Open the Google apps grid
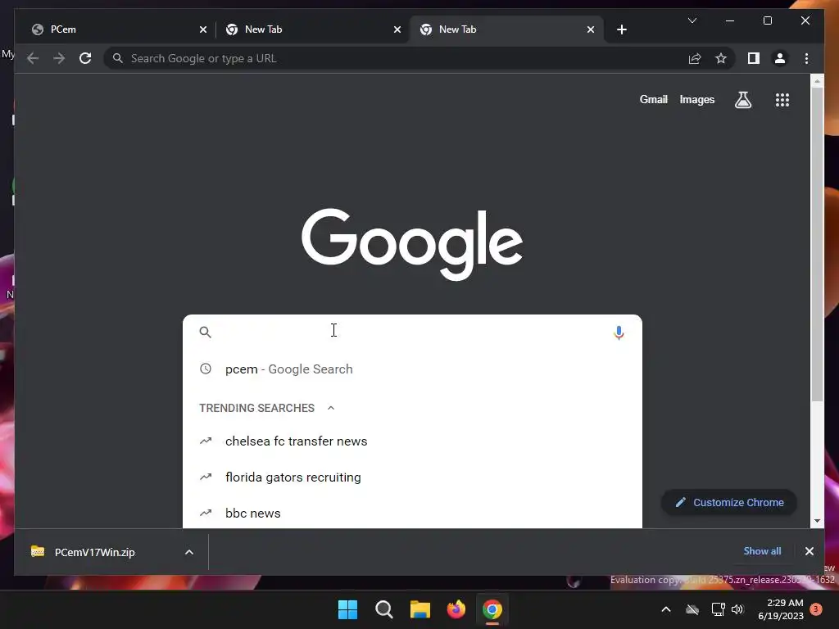Image resolution: width=839 pixels, height=629 pixels. coord(782,99)
